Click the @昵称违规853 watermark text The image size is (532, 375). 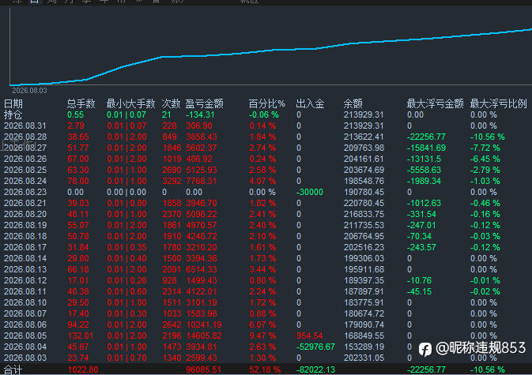pyautogui.click(x=481, y=348)
